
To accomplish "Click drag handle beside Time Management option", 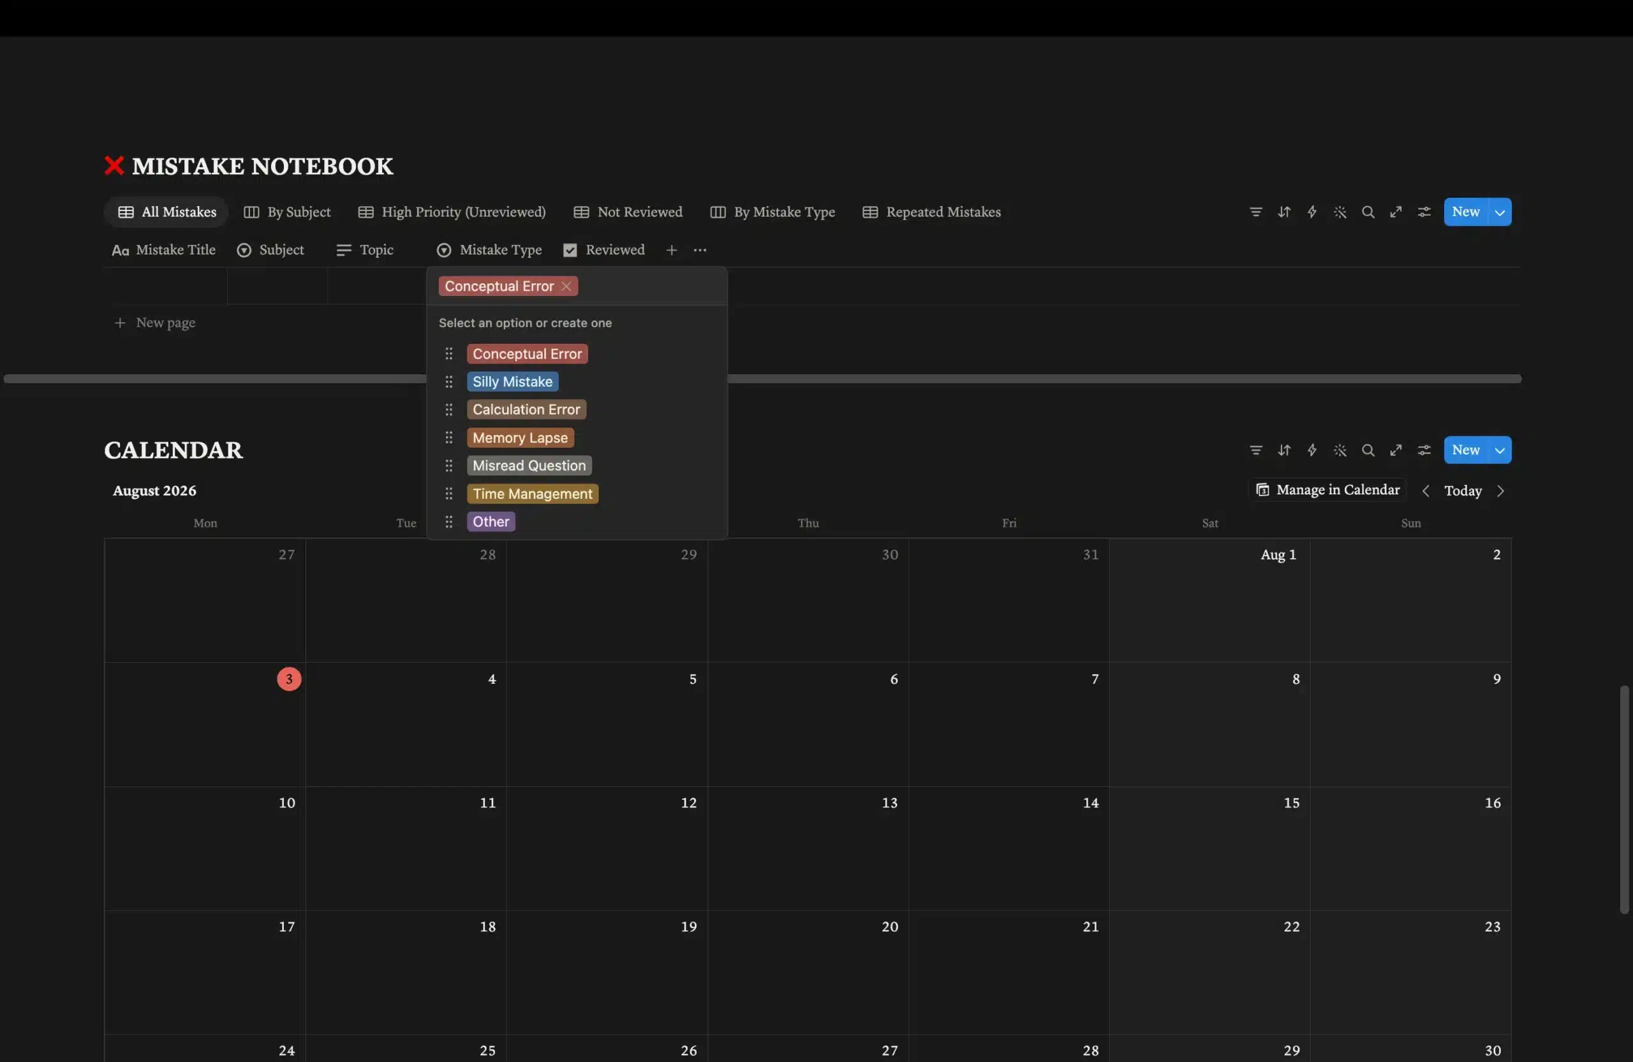I will [448, 494].
